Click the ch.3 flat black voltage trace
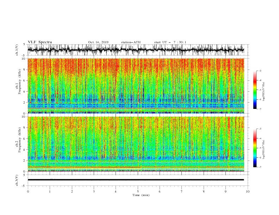Viewport: 279px width, 215px height. (136, 180)
